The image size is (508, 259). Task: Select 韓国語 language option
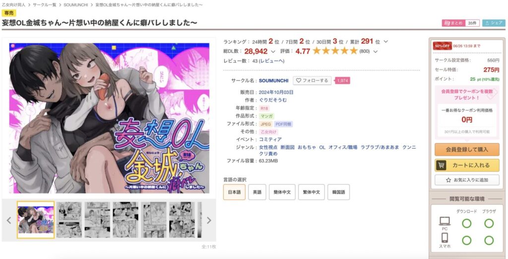[x=338, y=192]
